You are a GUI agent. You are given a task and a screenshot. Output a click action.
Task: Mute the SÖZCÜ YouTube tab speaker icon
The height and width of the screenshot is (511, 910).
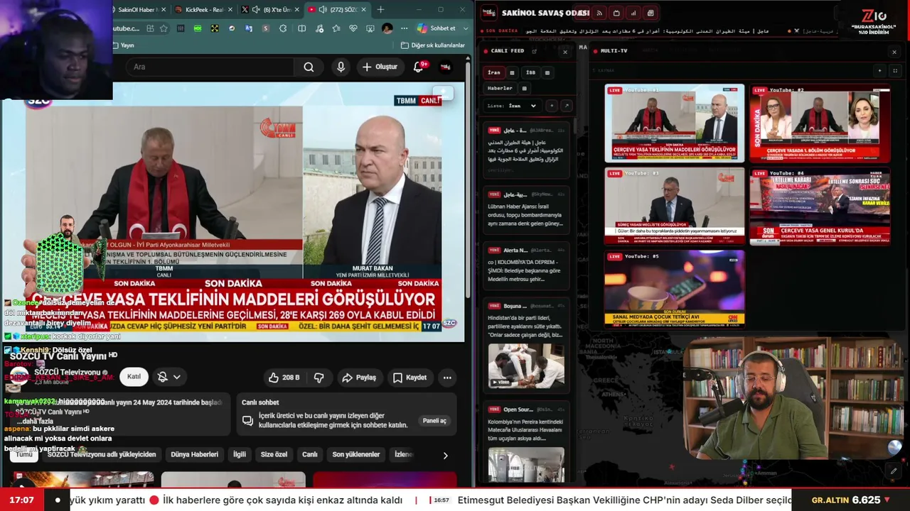click(323, 9)
